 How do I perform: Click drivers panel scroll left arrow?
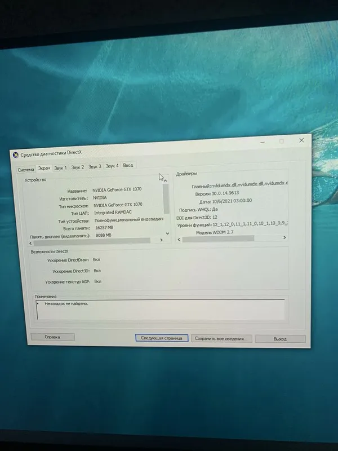[179, 239]
